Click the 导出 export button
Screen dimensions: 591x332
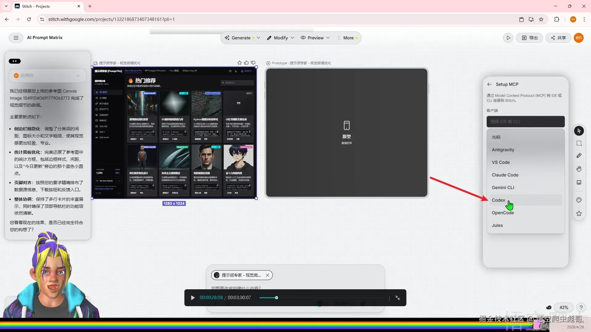tap(529, 38)
